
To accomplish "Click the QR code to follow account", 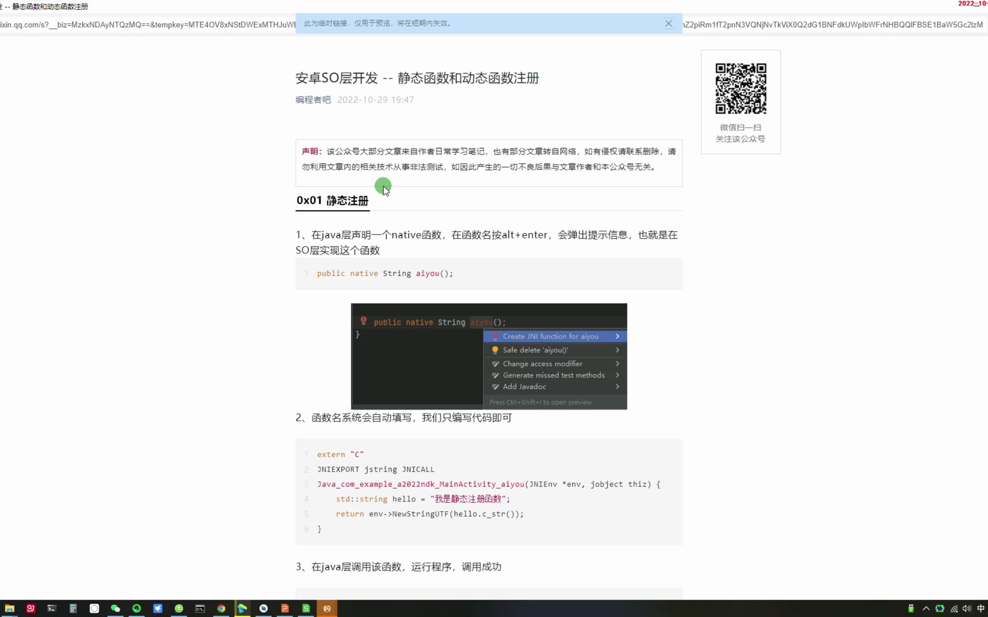I will 741,89.
